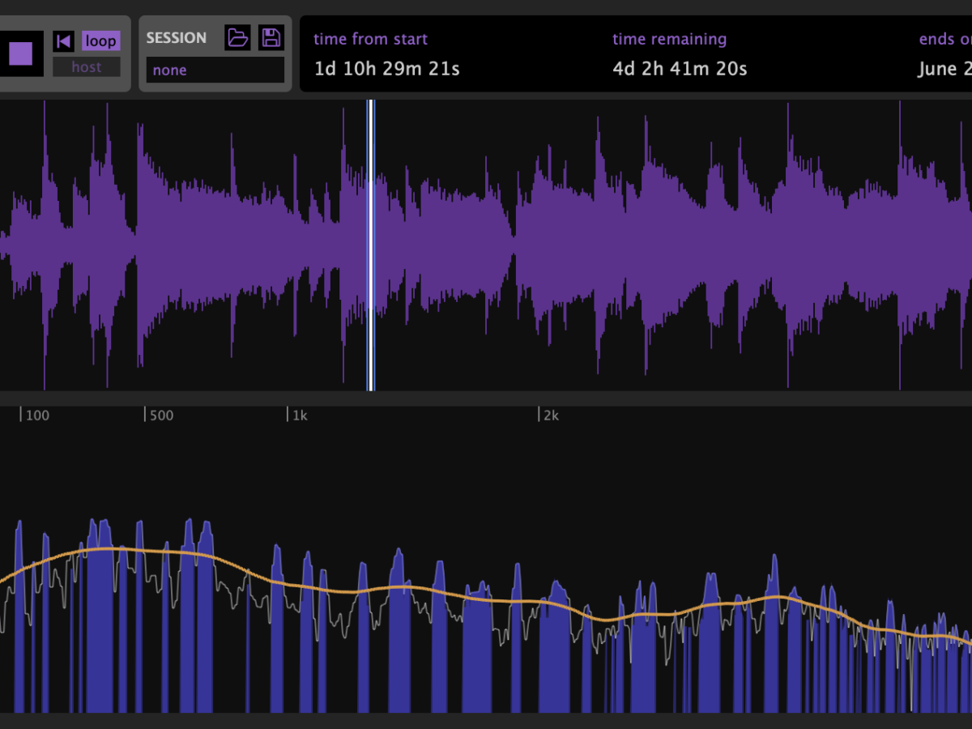Click the 2k frequency ruler marker
972x729 pixels.
click(x=550, y=416)
